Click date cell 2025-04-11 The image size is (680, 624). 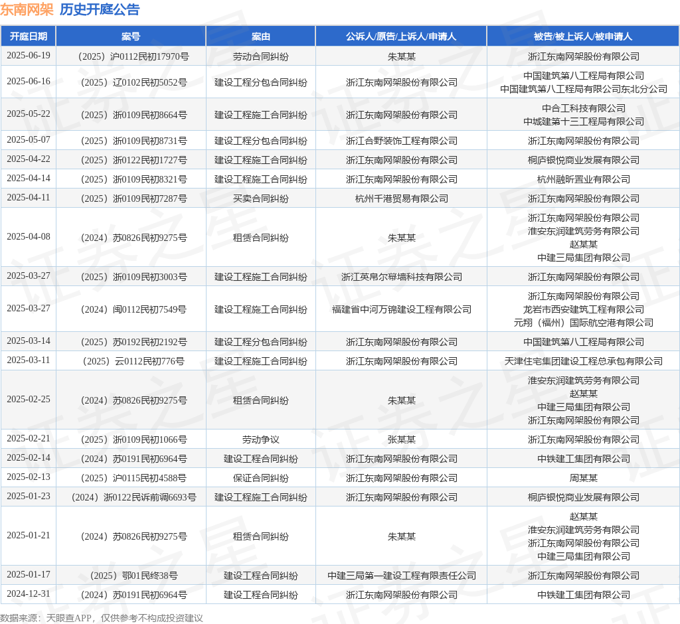click(28, 198)
